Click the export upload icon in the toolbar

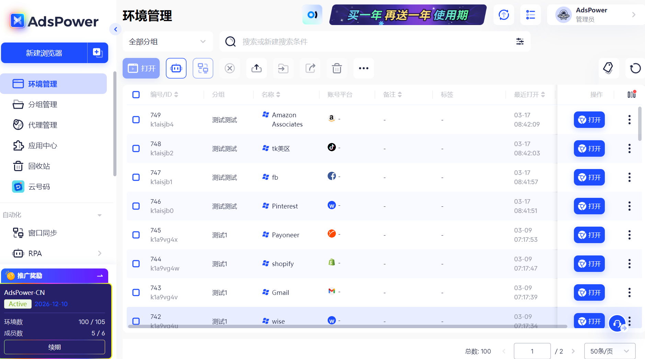256,68
